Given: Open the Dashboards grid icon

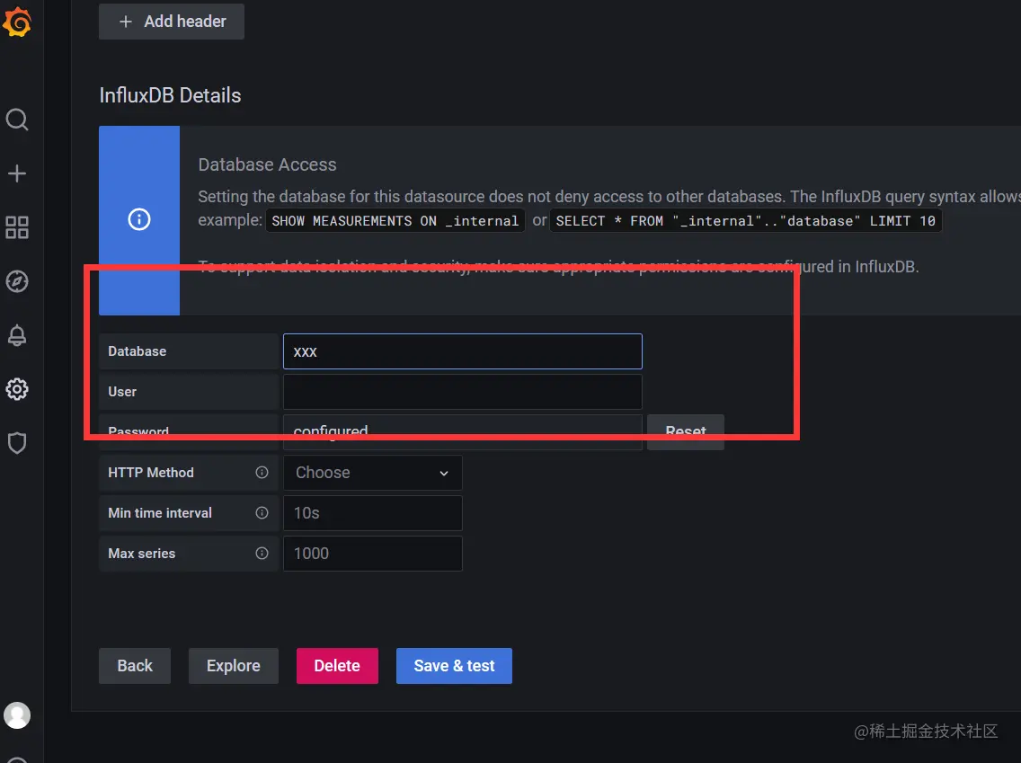Looking at the screenshot, I should coord(17,228).
